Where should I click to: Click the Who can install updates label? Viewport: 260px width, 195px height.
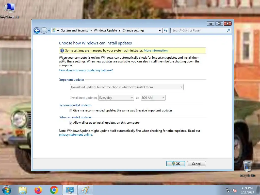75,117
